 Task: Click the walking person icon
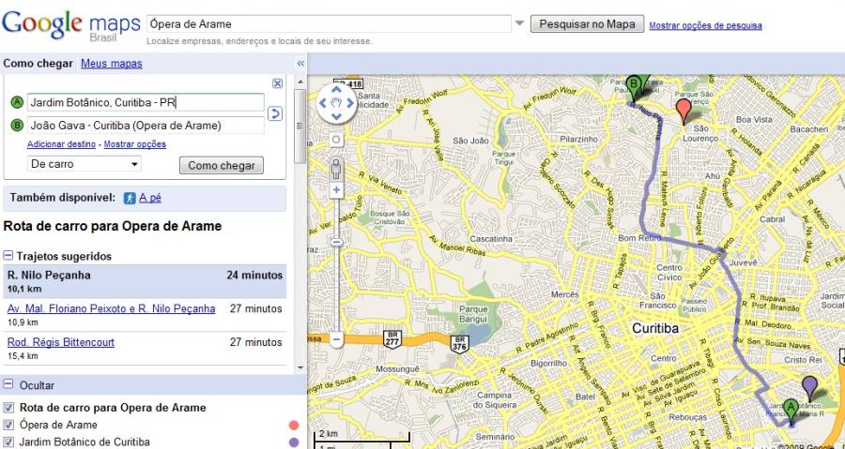(130, 198)
